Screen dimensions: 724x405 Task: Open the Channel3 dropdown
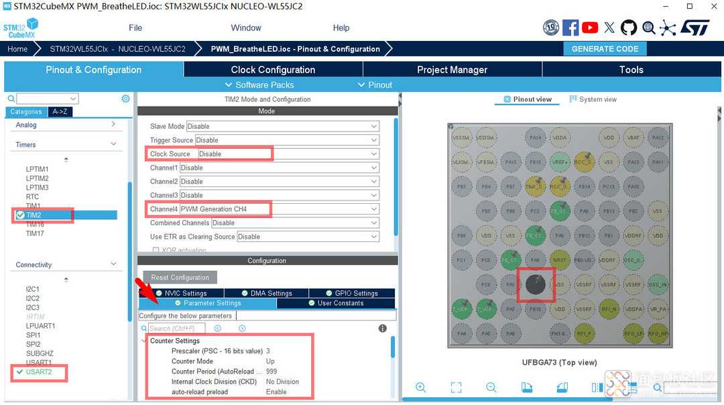coord(280,195)
